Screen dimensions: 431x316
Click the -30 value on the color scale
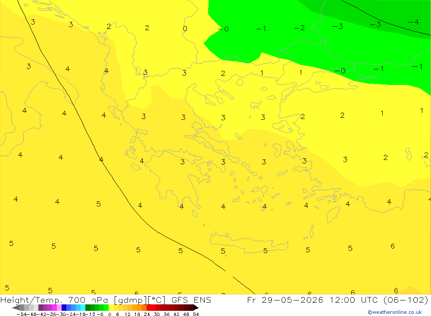tap(62, 314)
